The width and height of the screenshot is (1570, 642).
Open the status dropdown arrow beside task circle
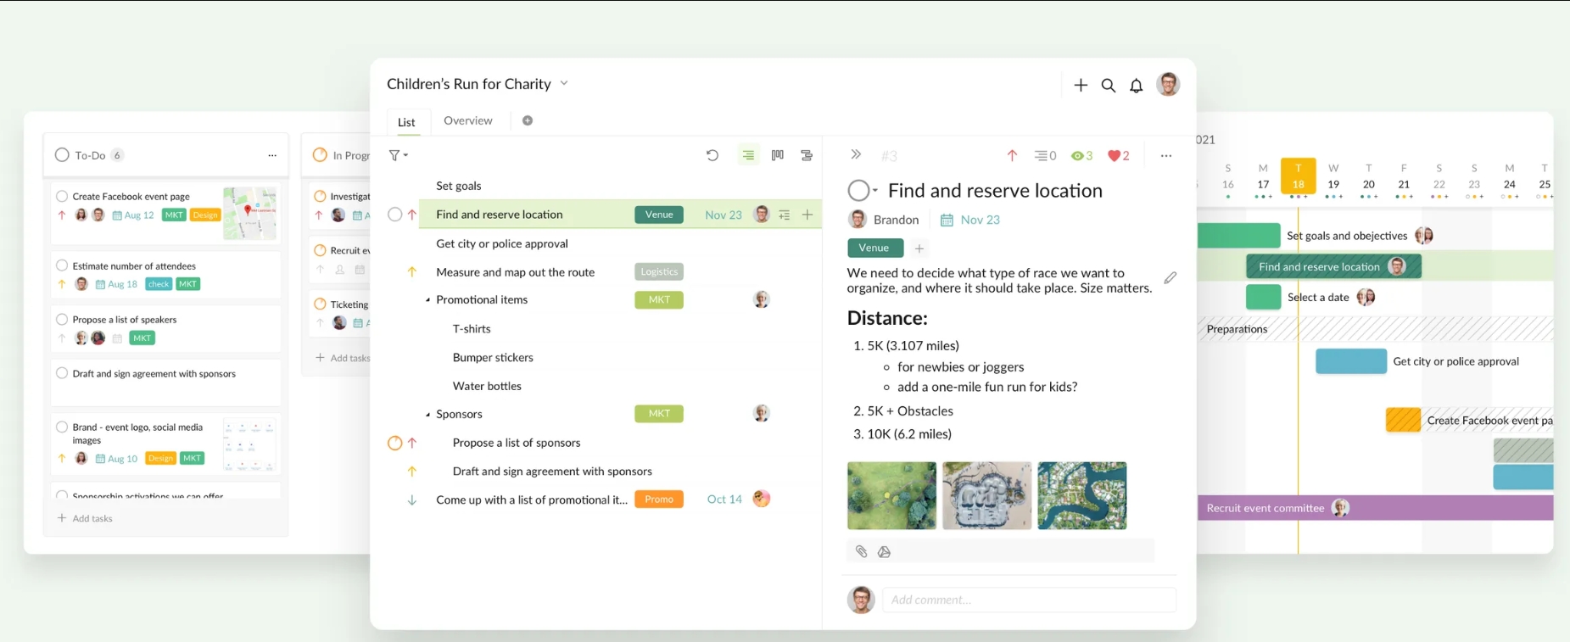click(x=875, y=190)
